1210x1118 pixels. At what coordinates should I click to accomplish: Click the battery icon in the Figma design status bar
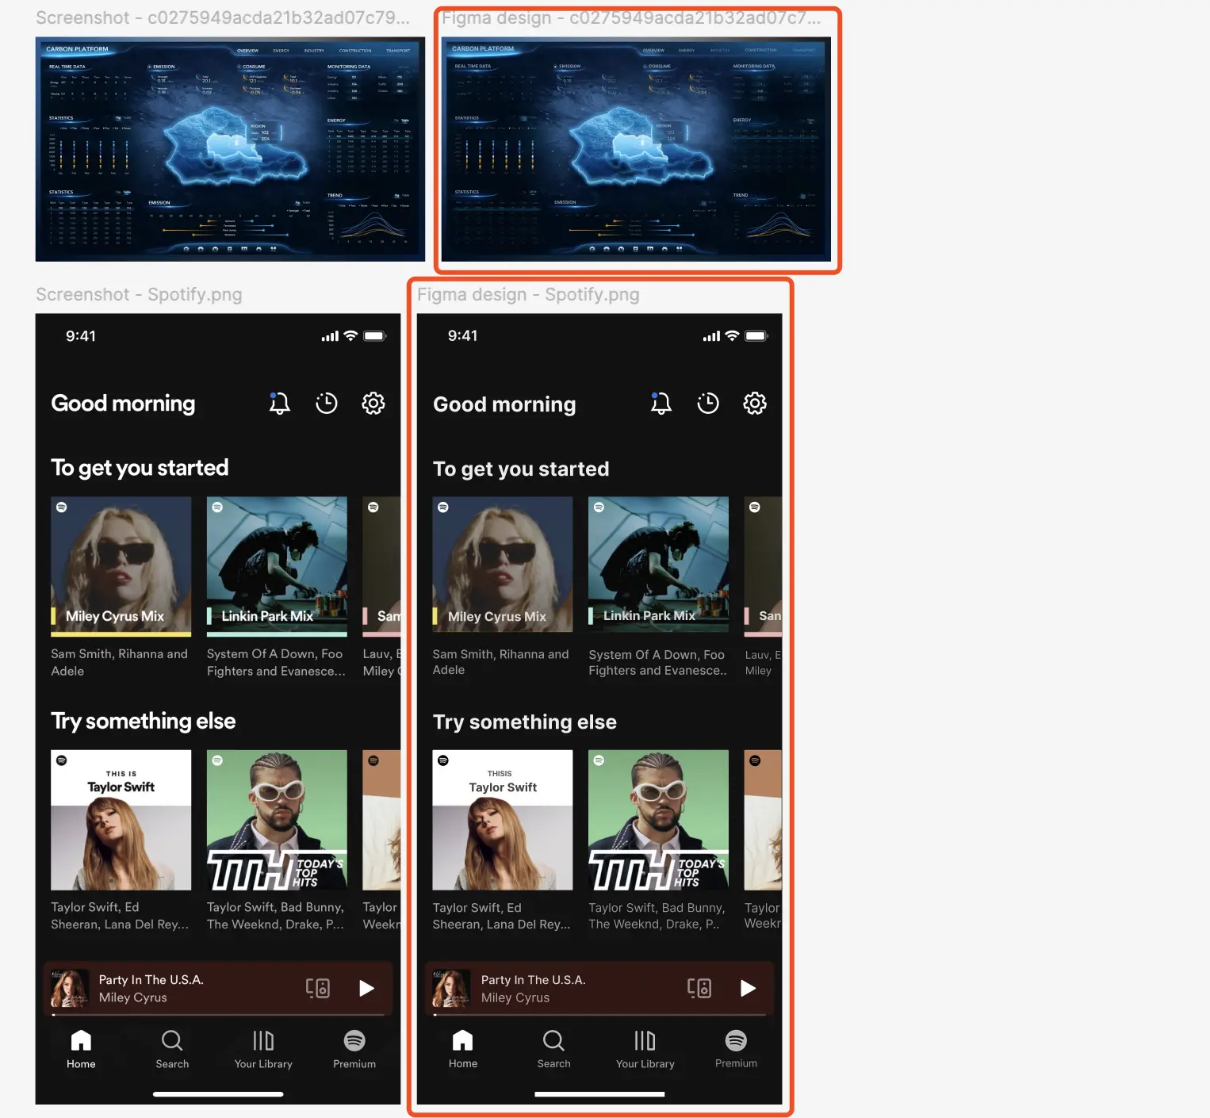click(756, 336)
